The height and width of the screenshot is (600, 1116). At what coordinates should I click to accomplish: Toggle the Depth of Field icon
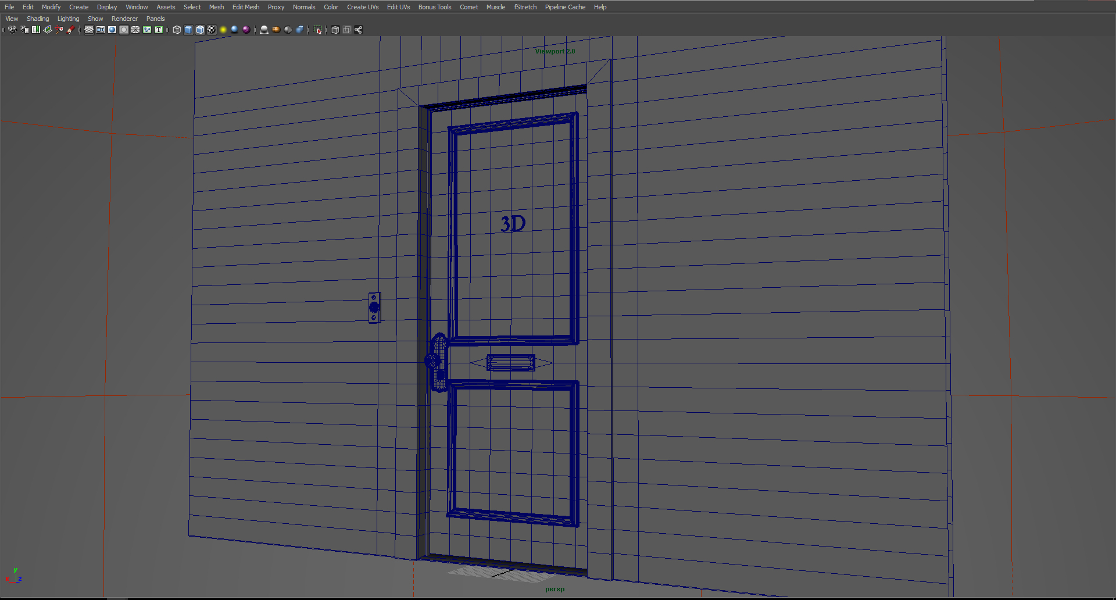[x=299, y=30]
